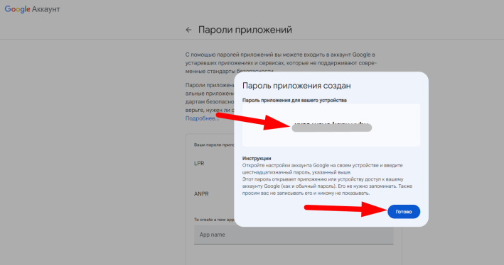The image size is (504, 265).
Task: Select the LPR app password entry
Action: pyautogui.click(x=199, y=164)
